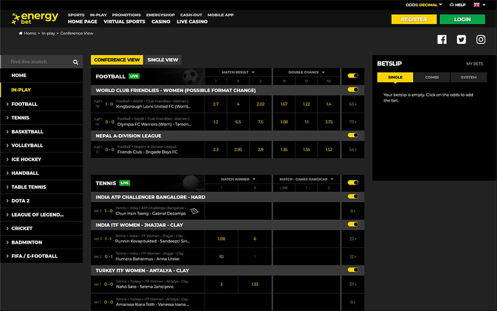Viewport: 497px width, 311px height.
Task: Expand Handball in the sidebar
Action: point(42,173)
